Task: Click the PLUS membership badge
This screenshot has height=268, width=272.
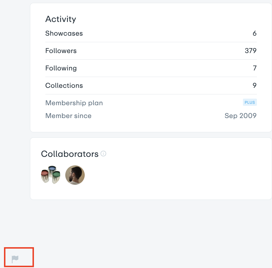Action: (250, 102)
